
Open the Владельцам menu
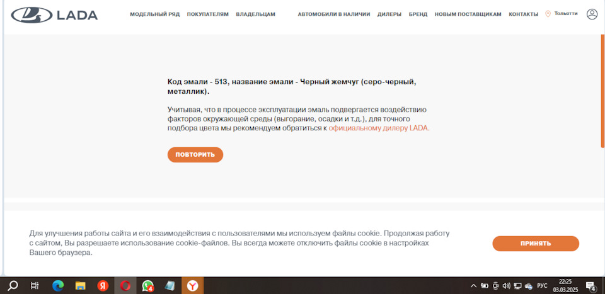(255, 14)
